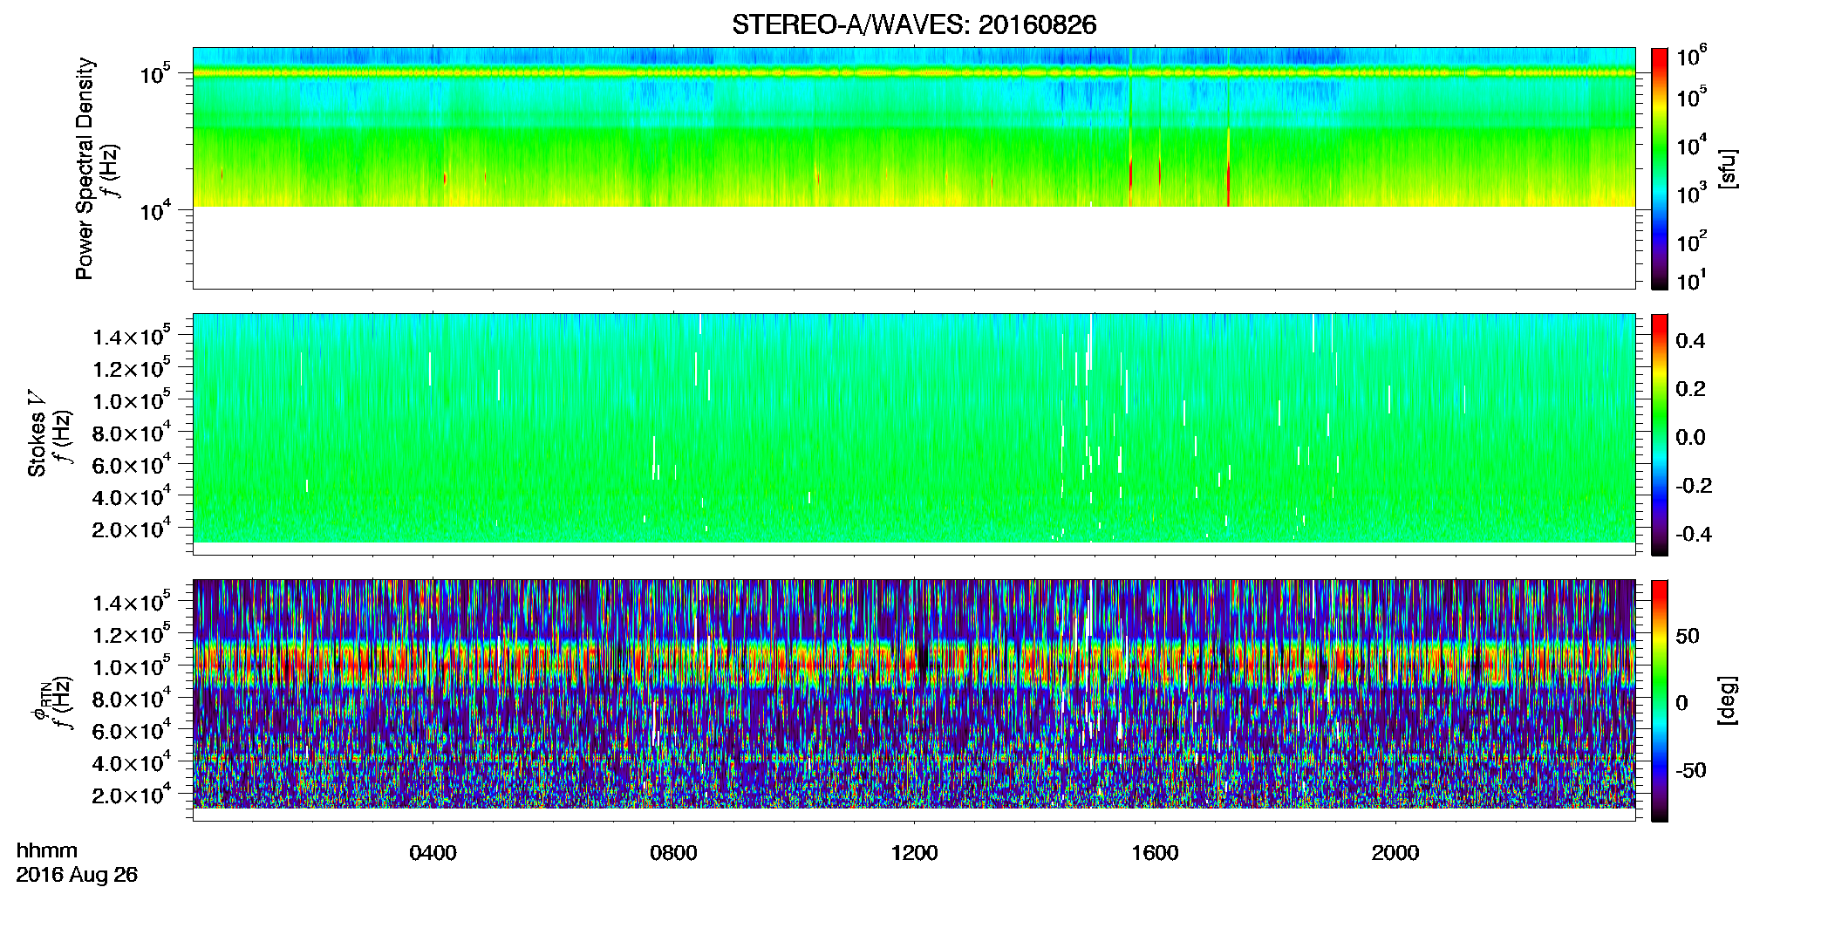Click the hhmm time format label
This screenshot has width=1828, height=942.
[x=47, y=851]
